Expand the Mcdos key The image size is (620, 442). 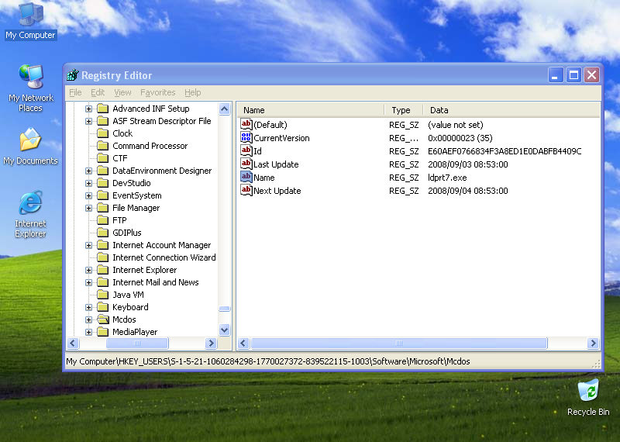pyautogui.click(x=88, y=319)
